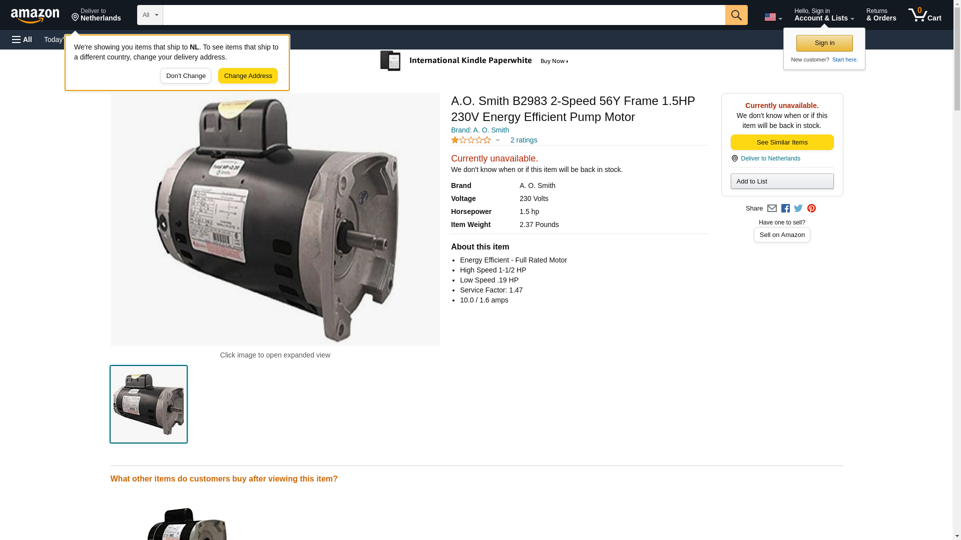The height and width of the screenshot is (540, 961).
Task: Click in the search input field
Action: (x=444, y=15)
